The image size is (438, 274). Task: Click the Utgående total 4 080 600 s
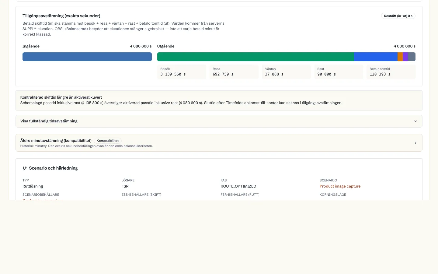tap(405, 46)
